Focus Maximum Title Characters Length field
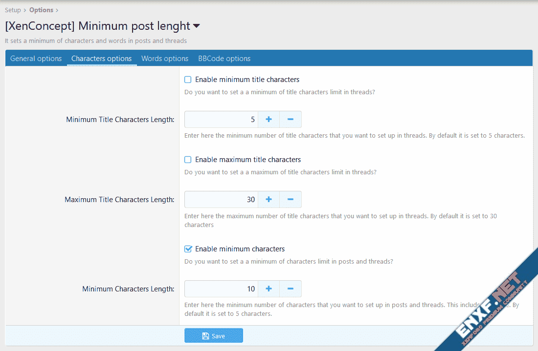Screen dimensions: 538x351 [x=221, y=199]
